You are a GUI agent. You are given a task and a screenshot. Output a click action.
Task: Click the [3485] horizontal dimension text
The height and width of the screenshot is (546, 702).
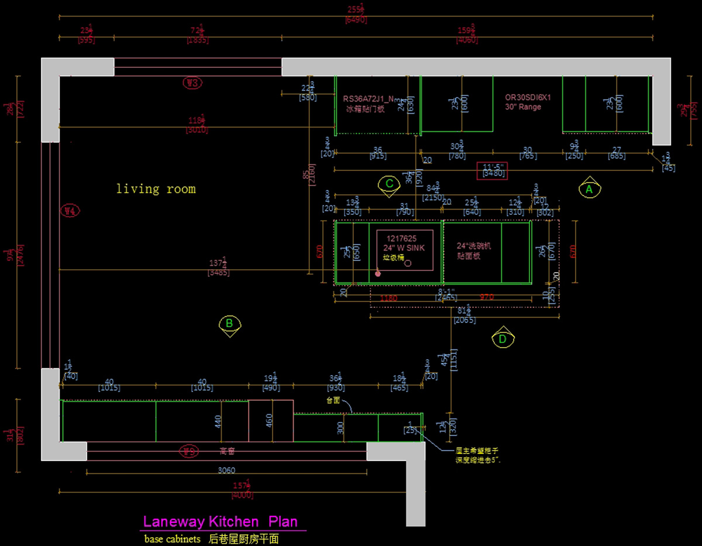[218, 273]
